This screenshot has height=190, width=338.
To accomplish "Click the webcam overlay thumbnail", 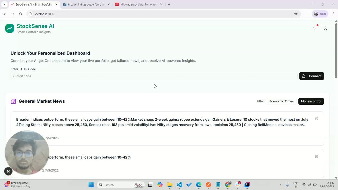I will click(27, 153).
